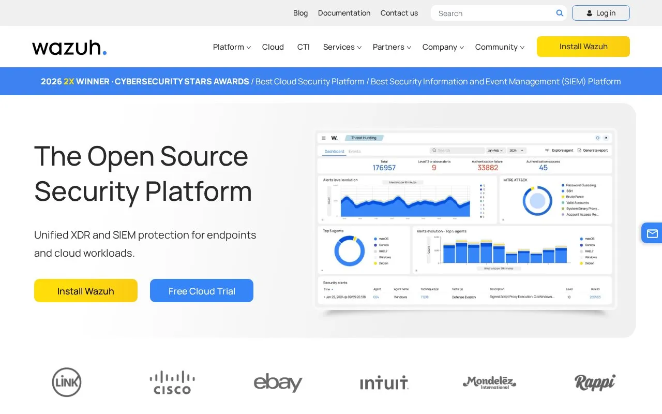Open the floating email contact icon

click(652, 233)
